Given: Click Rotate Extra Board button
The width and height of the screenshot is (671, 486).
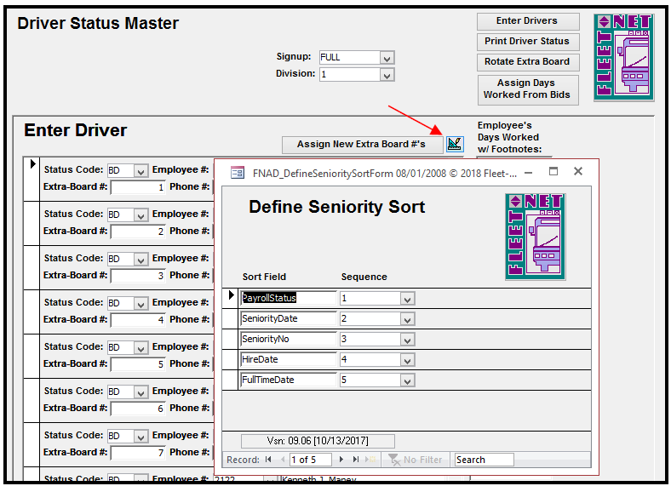Looking at the screenshot, I should coord(526,62).
